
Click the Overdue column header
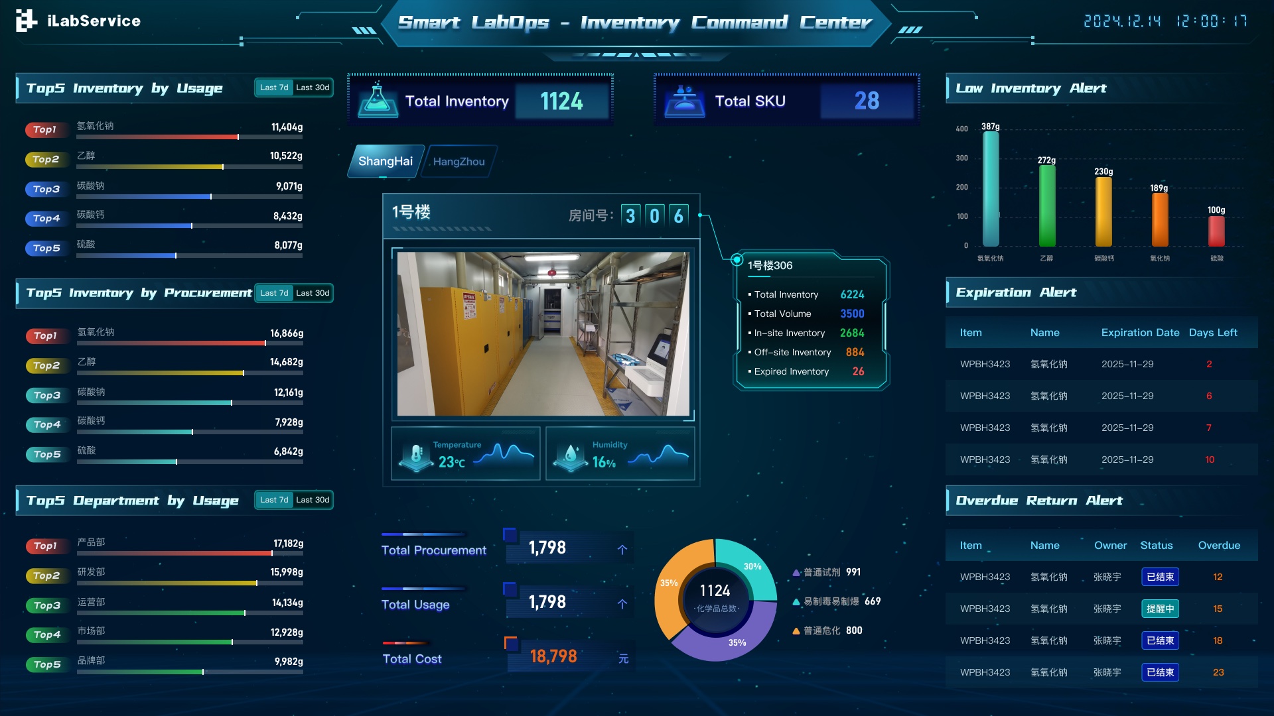click(x=1219, y=546)
